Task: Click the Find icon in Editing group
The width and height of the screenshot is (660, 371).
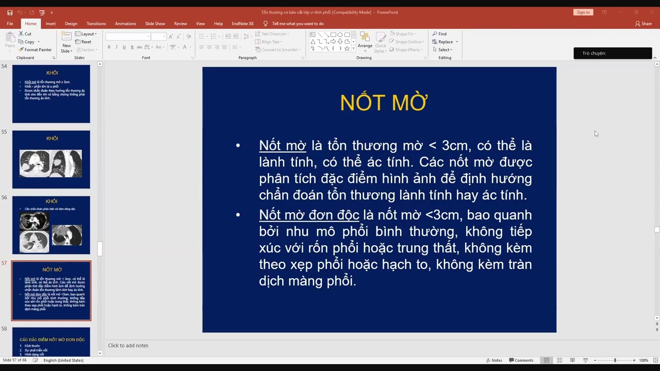Action: [x=435, y=34]
